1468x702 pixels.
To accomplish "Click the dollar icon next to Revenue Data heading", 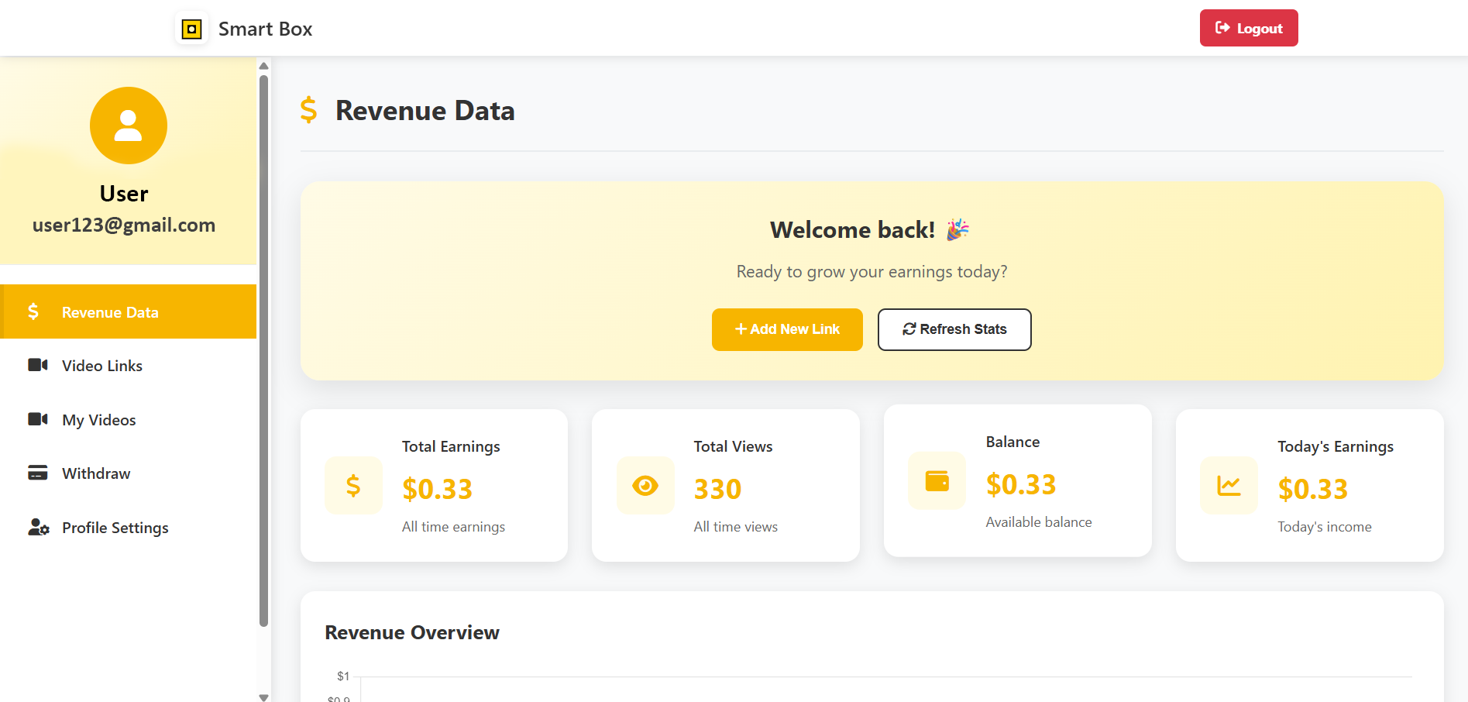I will [x=309, y=110].
